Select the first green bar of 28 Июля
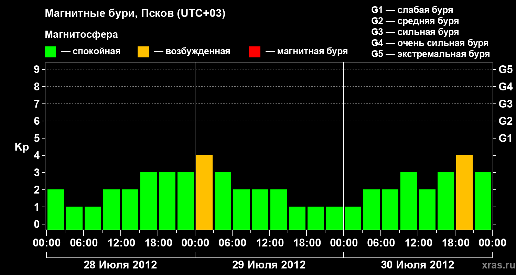The height and width of the screenshot is (275, 516). [56, 210]
